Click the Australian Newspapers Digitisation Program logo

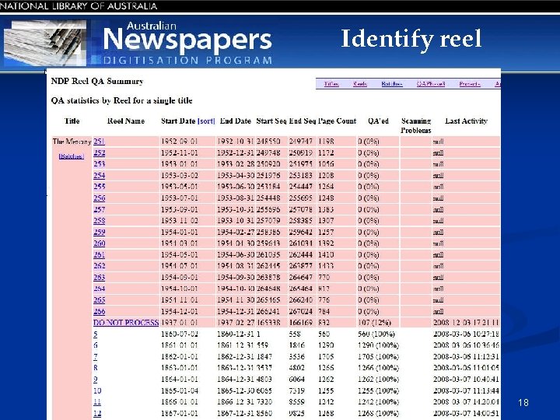tap(187, 44)
